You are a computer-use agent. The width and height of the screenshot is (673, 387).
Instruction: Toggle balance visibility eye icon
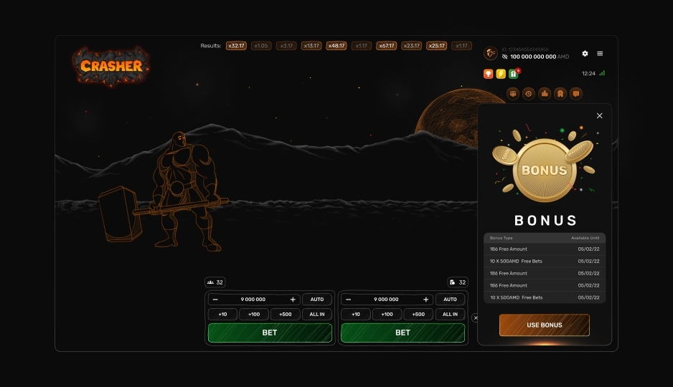(x=504, y=57)
